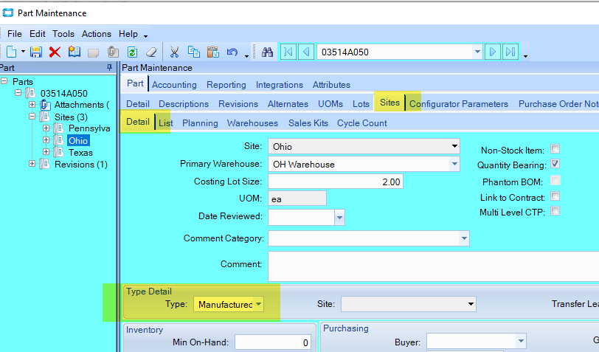
Task: Open the Configurator Parameters tab
Action: 458,103
